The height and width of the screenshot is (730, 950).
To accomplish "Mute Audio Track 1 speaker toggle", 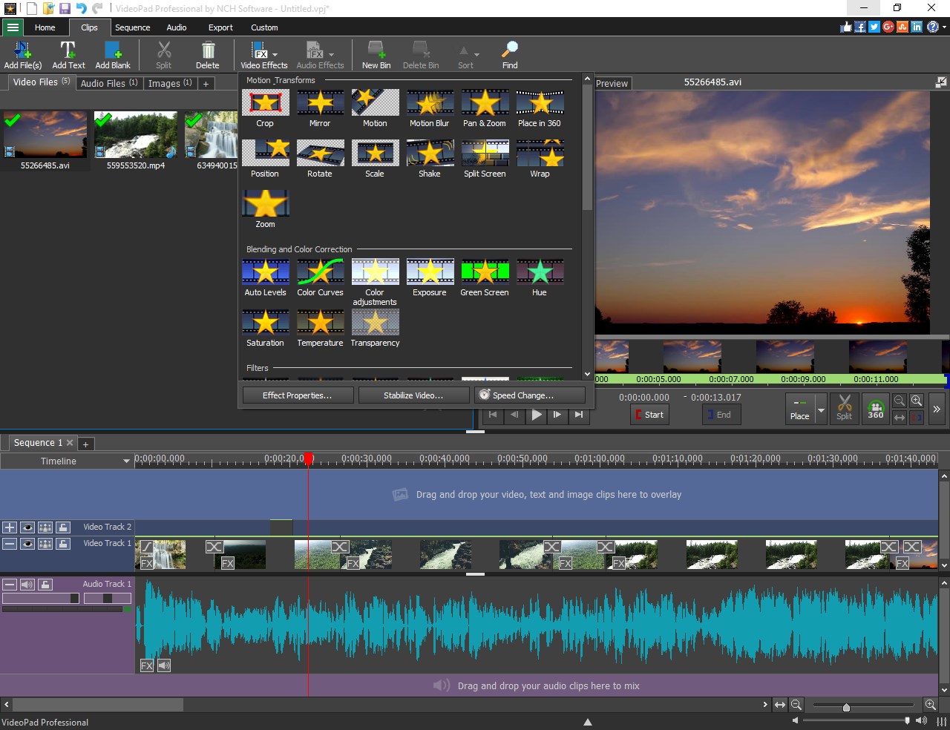I will tap(27, 584).
